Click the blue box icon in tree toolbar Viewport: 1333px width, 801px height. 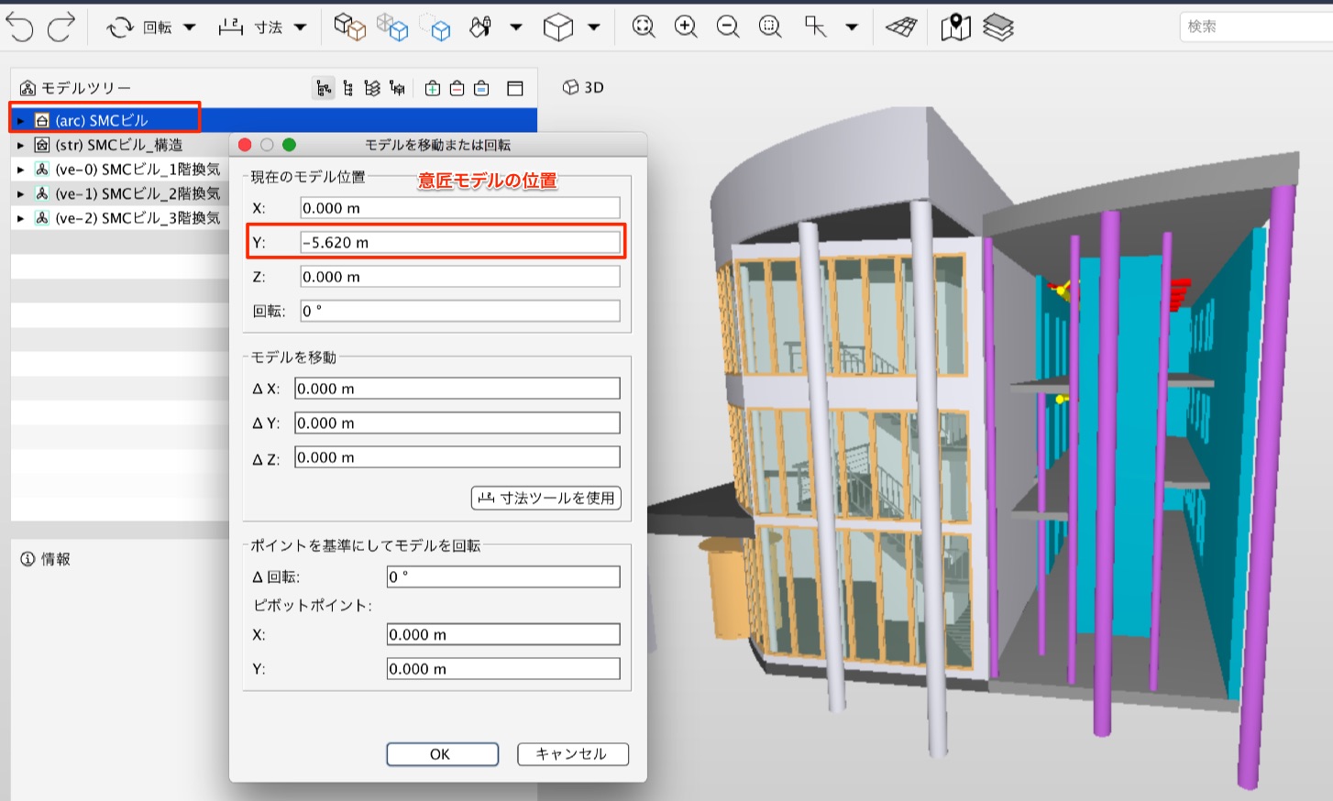[481, 88]
